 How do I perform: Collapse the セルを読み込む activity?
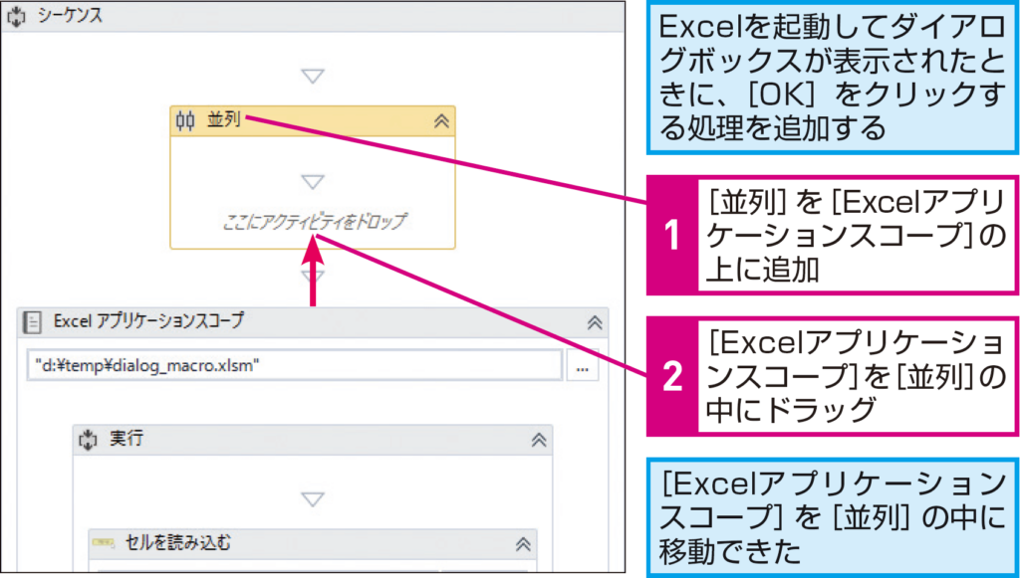pos(523,544)
